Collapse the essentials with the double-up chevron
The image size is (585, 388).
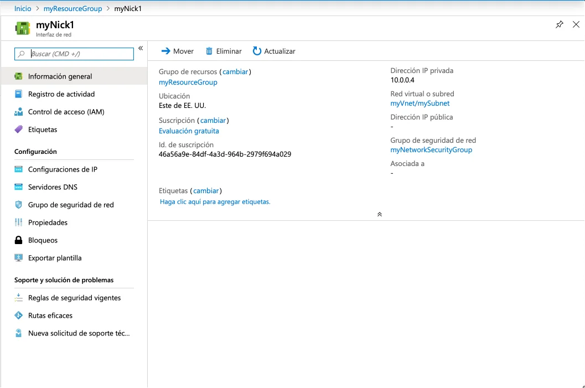tap(380, 214)
